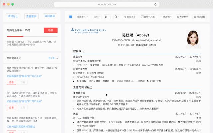Screen dimensions: 213x133
Task: Click the 哥伦比亚大学 education entry title
Action: point(80,69)
